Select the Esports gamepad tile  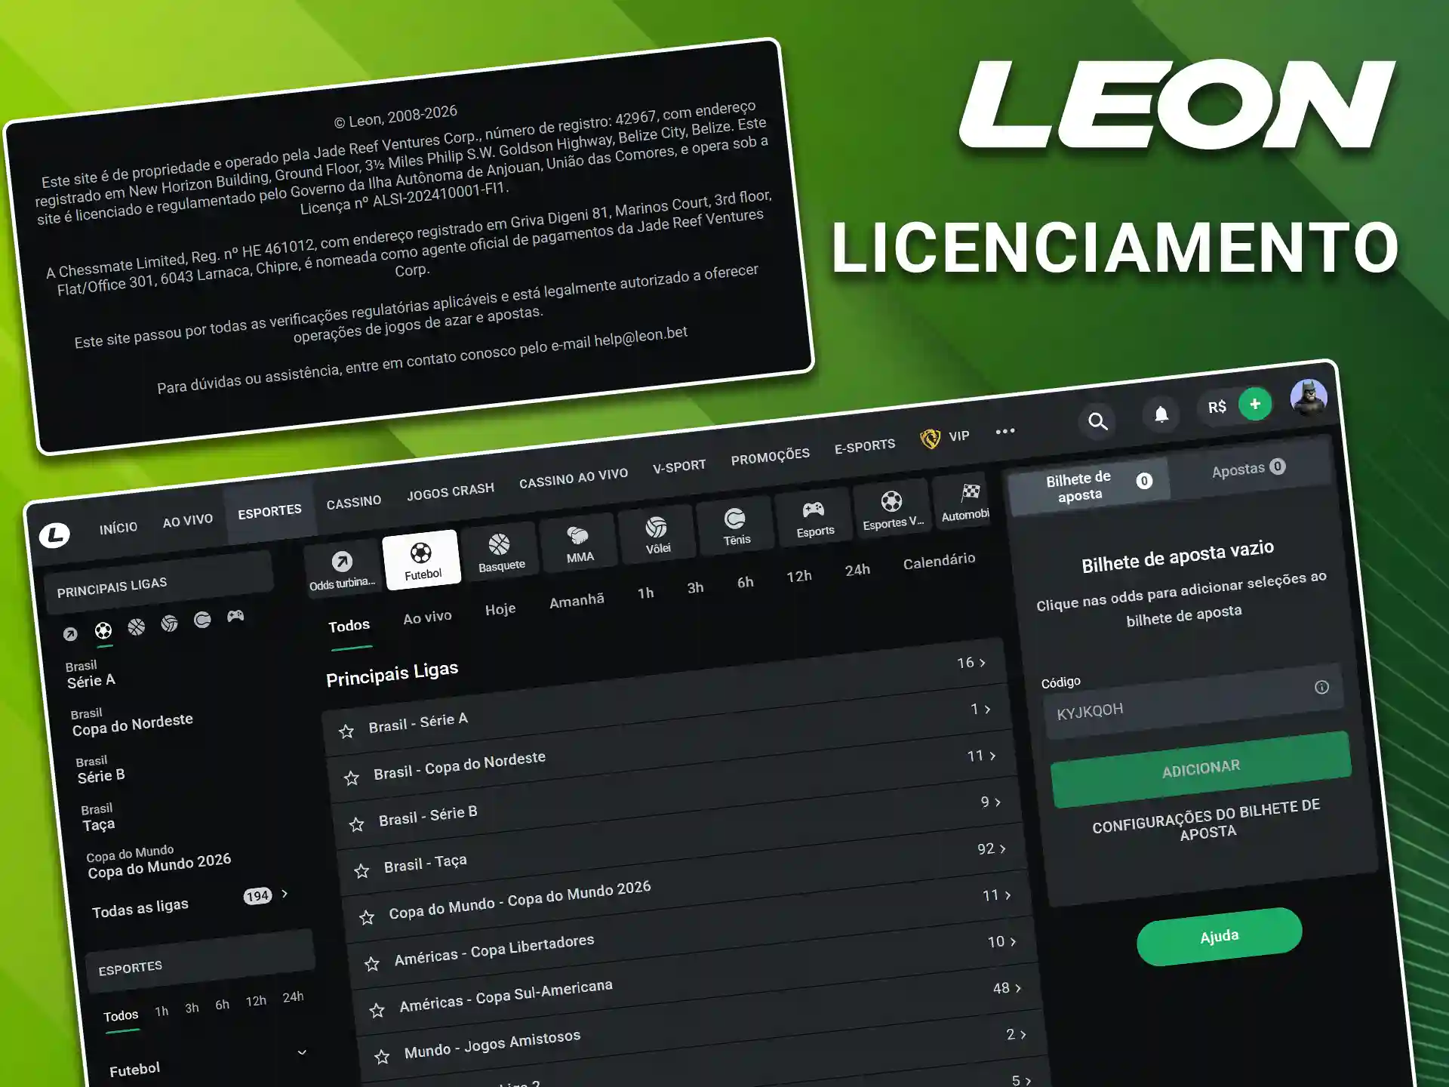click(814, 519)
